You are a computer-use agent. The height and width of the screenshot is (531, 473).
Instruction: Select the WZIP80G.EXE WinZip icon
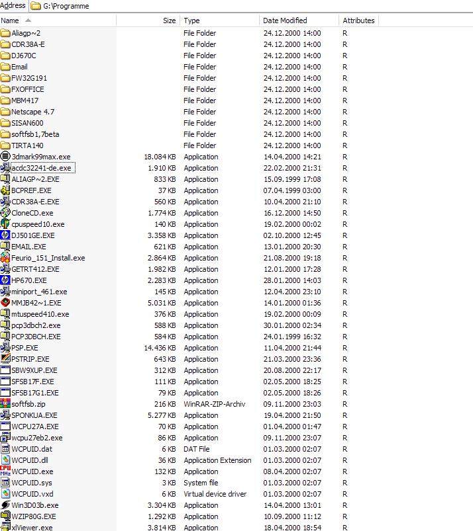coord(5,516)
